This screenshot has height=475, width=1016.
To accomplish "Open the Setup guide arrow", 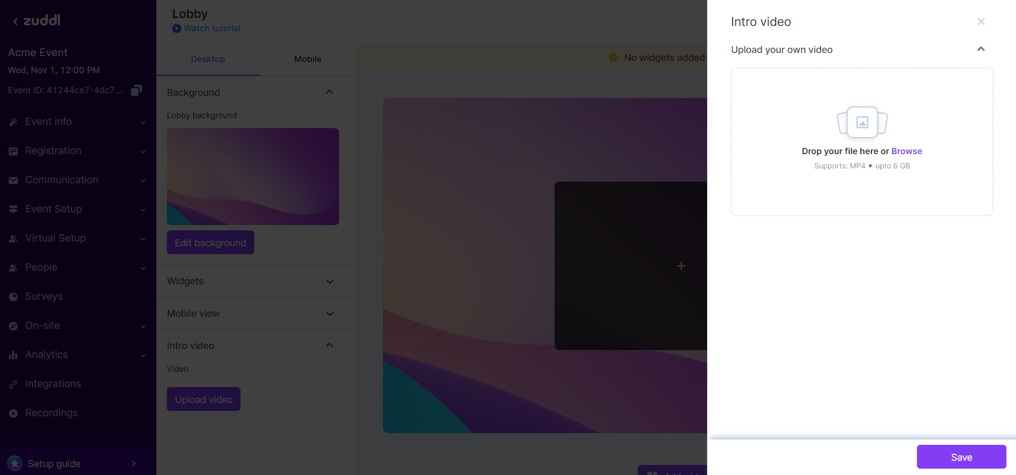I will (134, 463).
